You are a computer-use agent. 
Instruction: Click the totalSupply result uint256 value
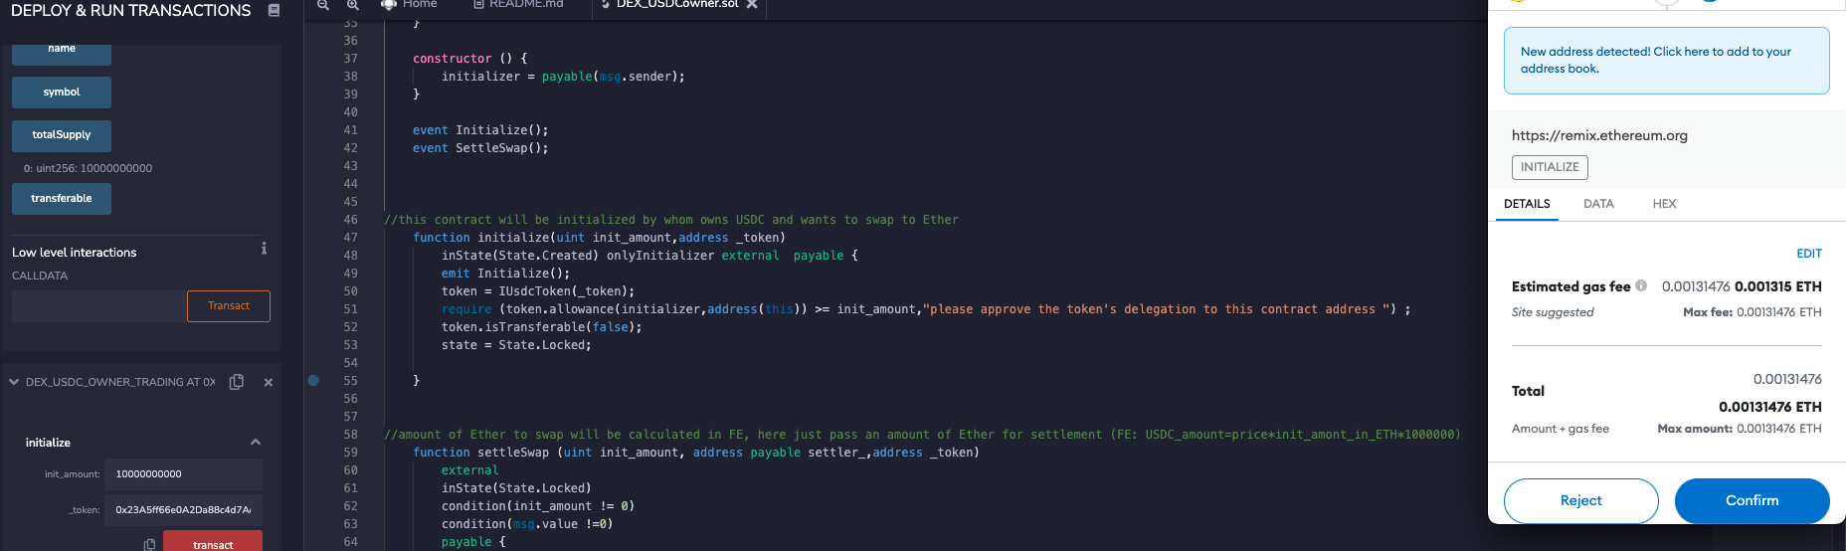click(x=88, y=168)
